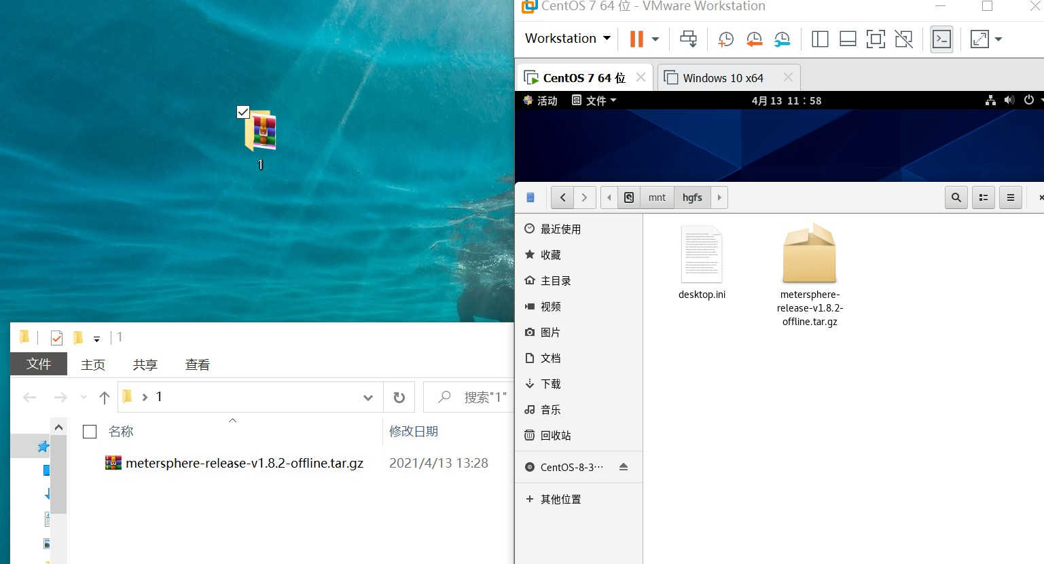
Task: Open the snapshot manager
Action: click(x=782, y=39)
